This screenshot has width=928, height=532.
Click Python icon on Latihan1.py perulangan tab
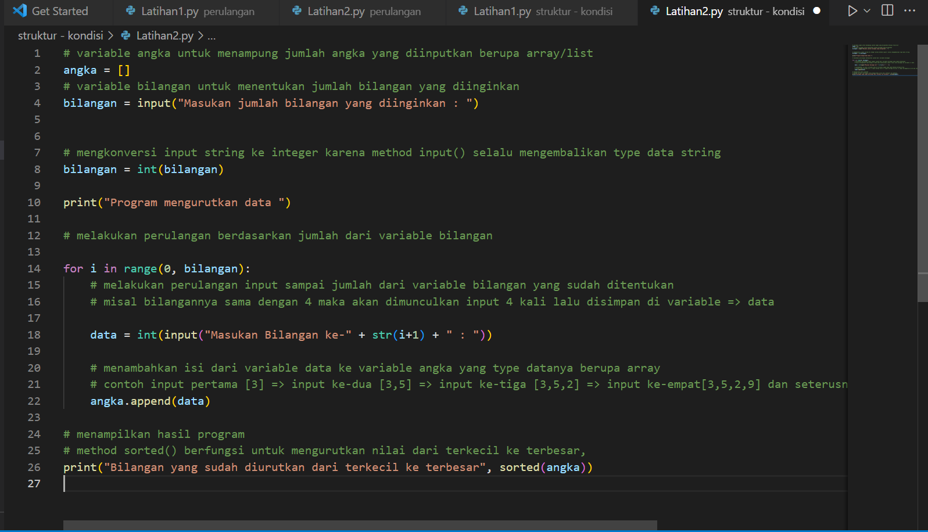click(131, 11)
